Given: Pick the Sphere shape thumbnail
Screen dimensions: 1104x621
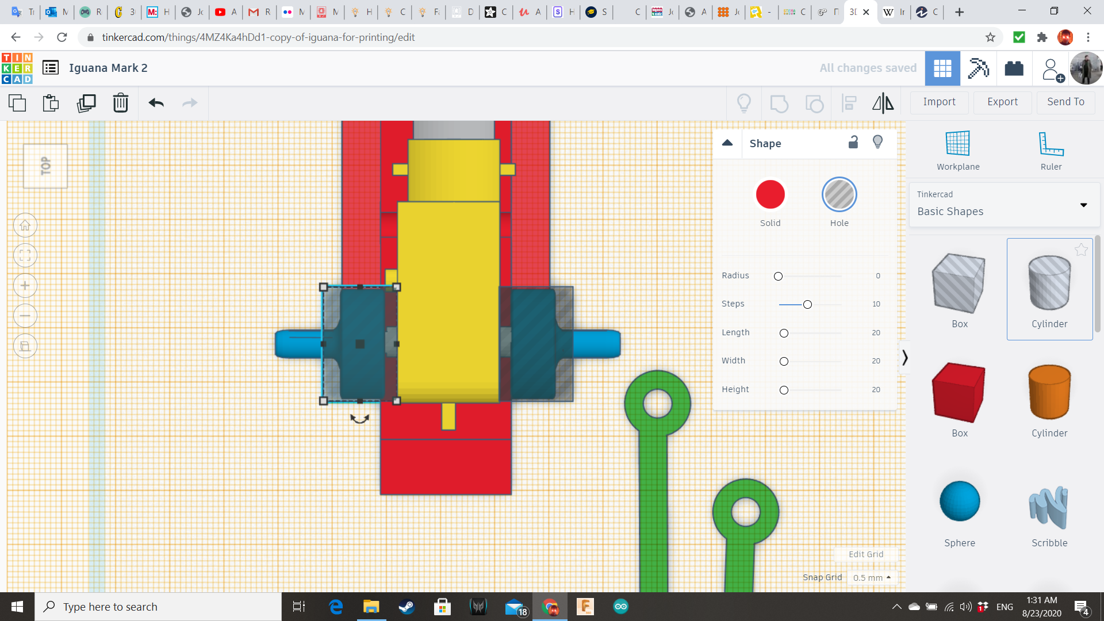Looking at the screenshot, I should pos(959,501).
